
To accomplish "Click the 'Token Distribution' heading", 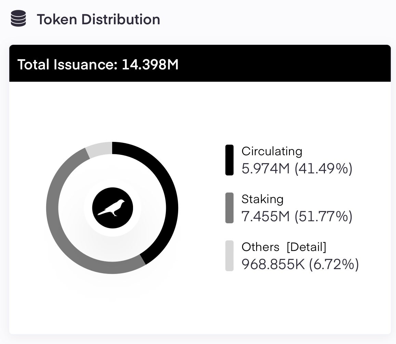I will (98, 19).
